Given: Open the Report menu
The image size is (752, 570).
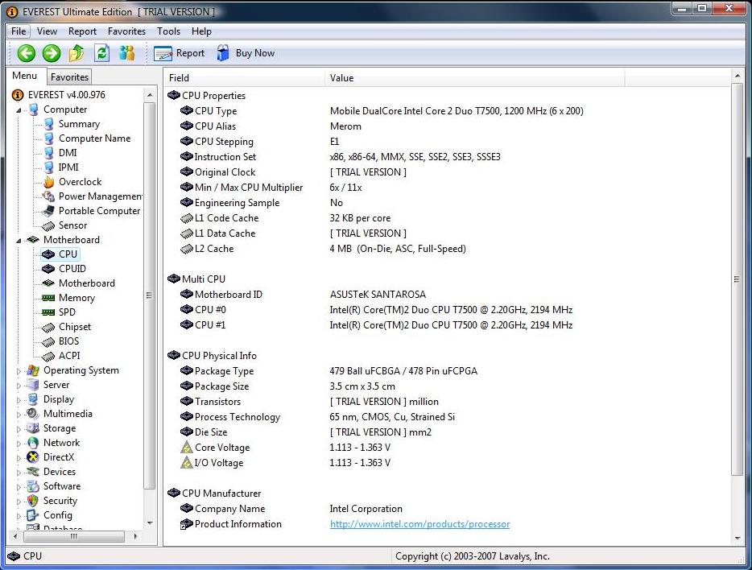Looking at the screenshot, I should tap(82, 31).
